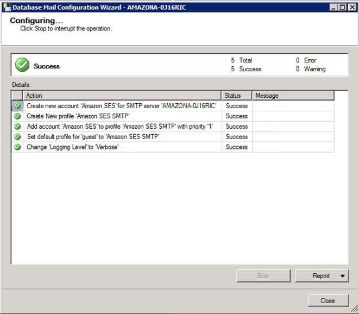Sort by the Status column header
Screen dimensions: 359x314
pos(237,96)
